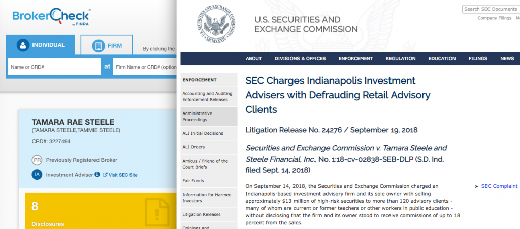Click the Name or CRD# input field

pos(54,67)
